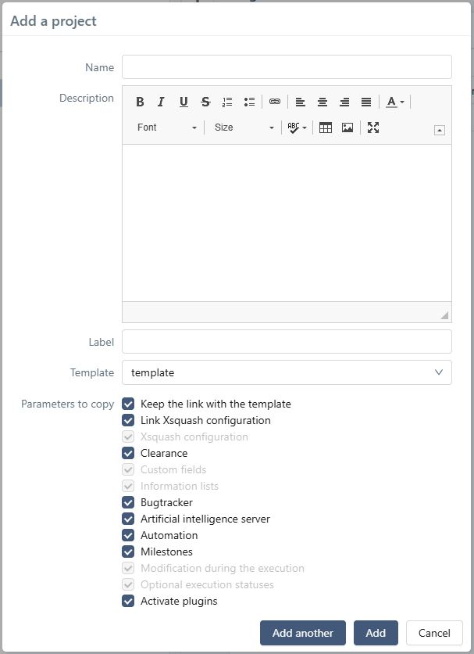The width and height of the screenshot is (474, 654).
Task: Click the Add another button
Action: 302,633
